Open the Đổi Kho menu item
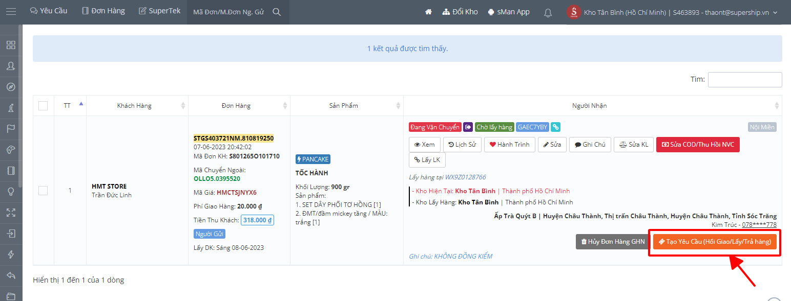Image resolution: width=791 pixels, height=301 pixels. tap(460, 12)
